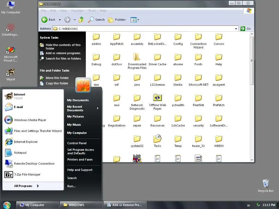Click the Forward arrow button in toolbar
Screen dimensions: 279x209
(67, 20)
